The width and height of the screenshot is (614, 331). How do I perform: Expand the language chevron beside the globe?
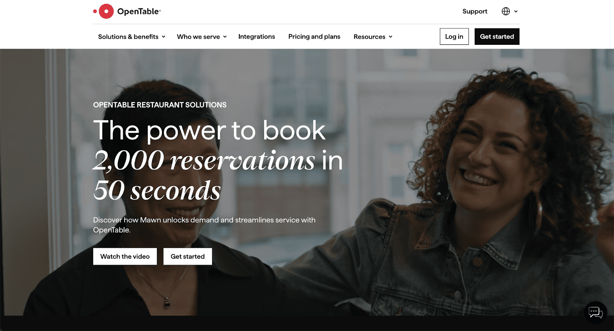click(516, 11)
